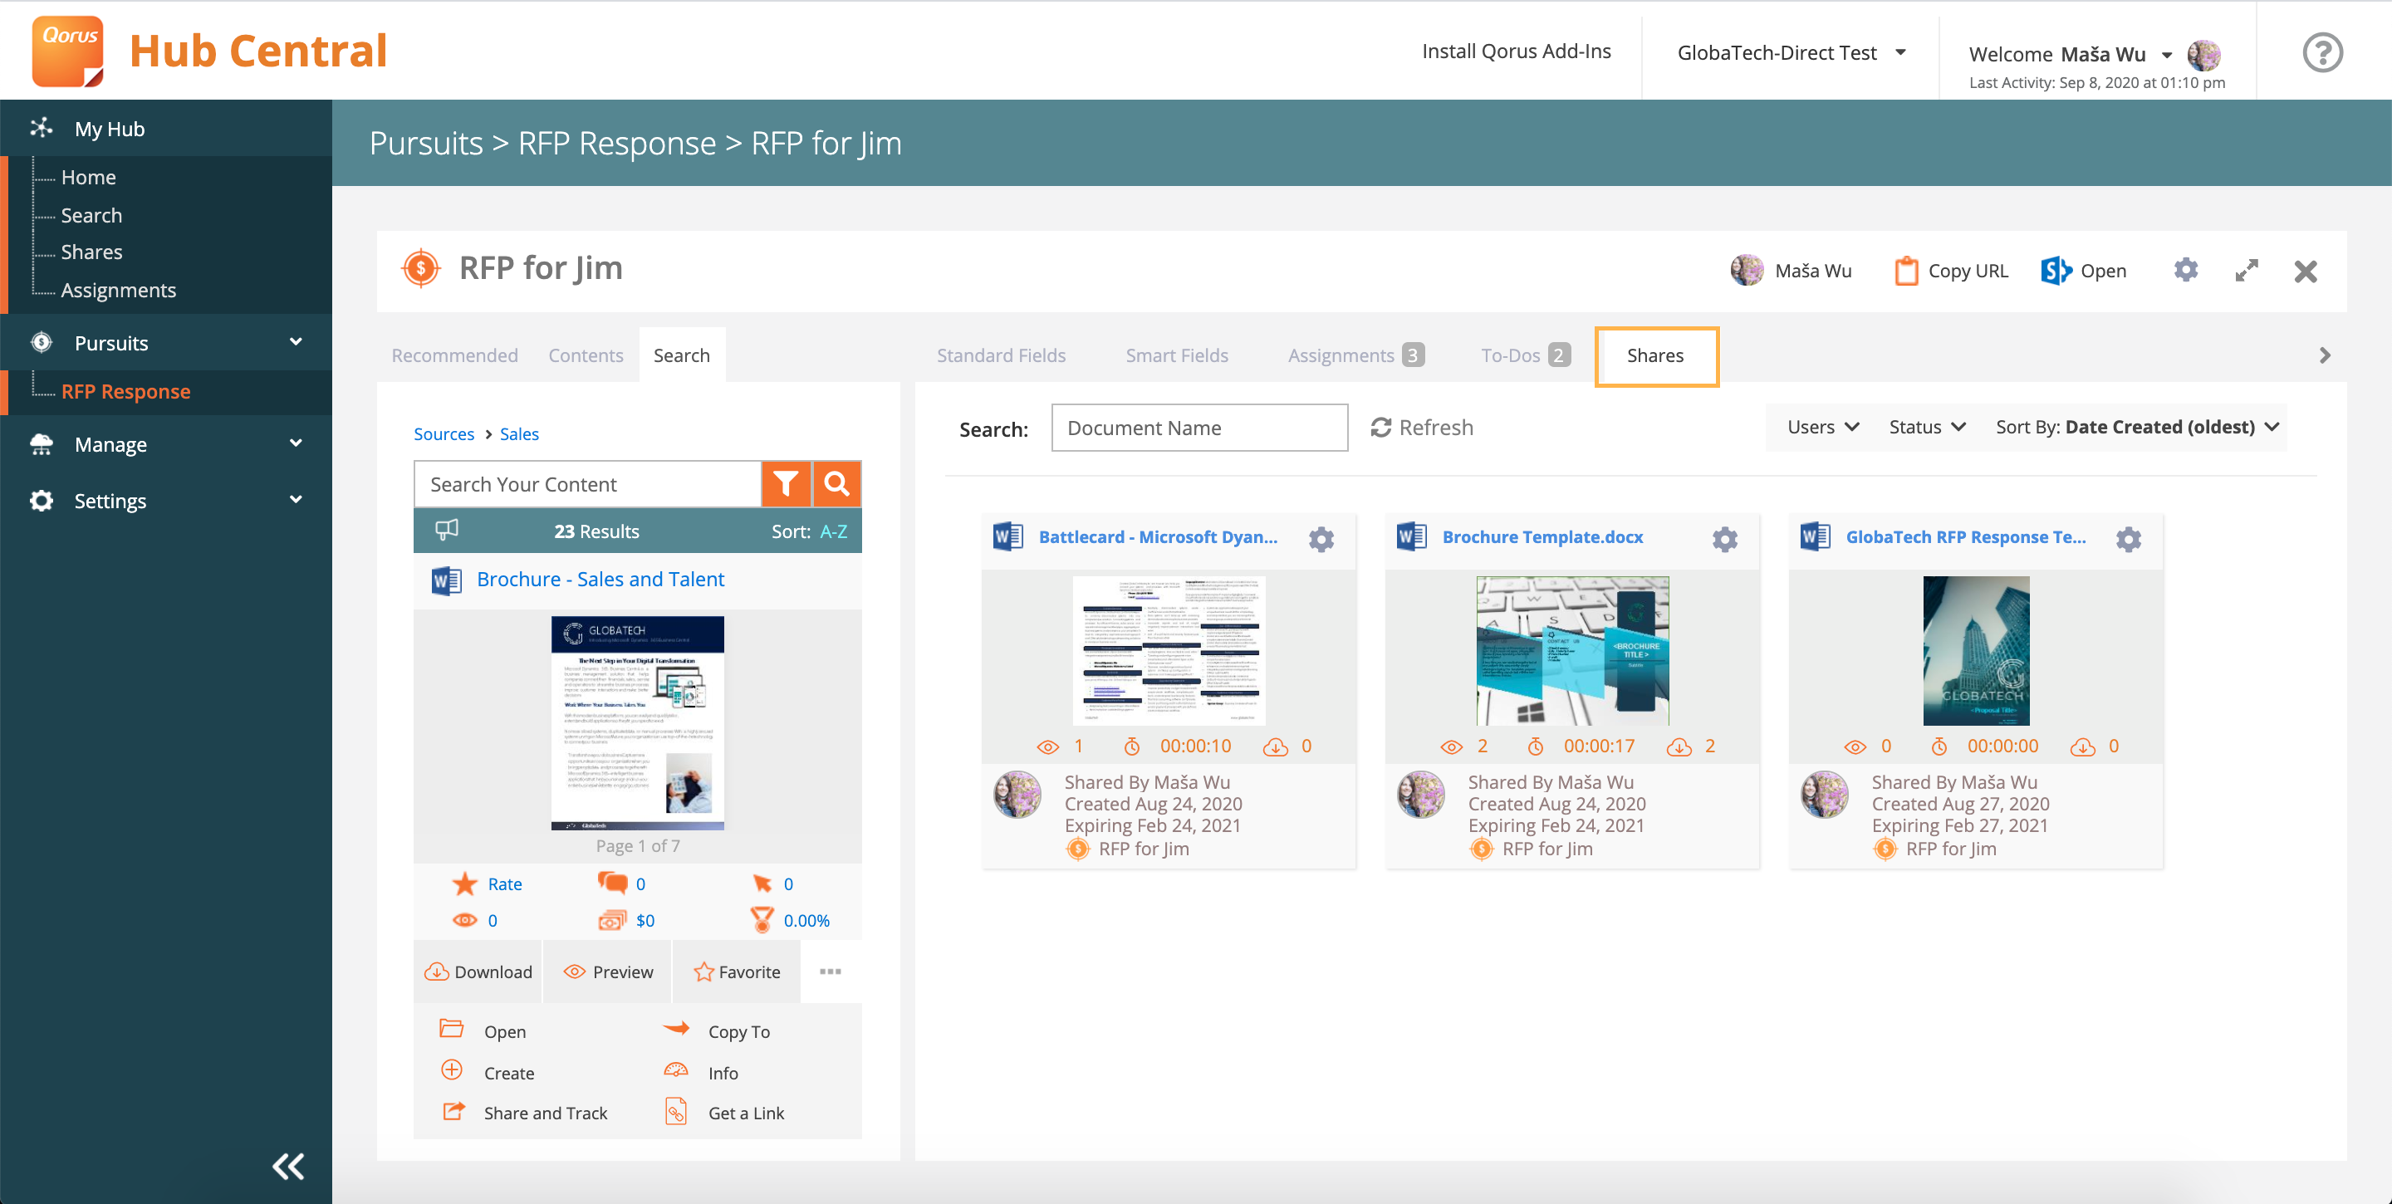Open the Welcome Maša Wu user dropdown
Image resolution: width=2392 pixels, height=1204 pixels.
tap(2071, 54)
